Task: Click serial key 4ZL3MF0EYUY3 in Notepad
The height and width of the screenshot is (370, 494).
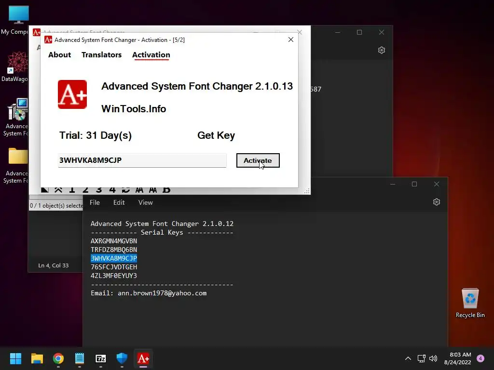Action: [x=114, y=276]
